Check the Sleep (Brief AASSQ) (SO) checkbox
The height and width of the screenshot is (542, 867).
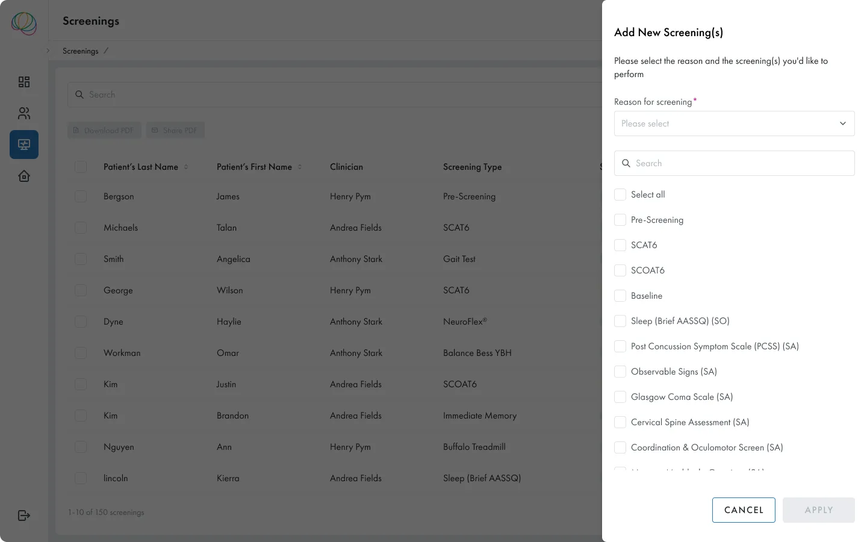(x=620, y=321)
